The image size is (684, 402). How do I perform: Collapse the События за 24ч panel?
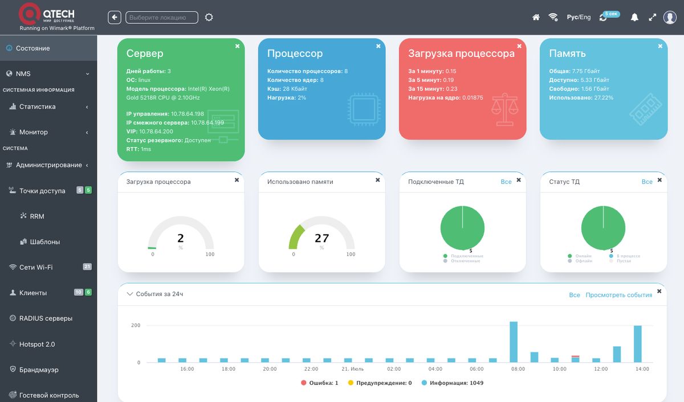point(129,294)
